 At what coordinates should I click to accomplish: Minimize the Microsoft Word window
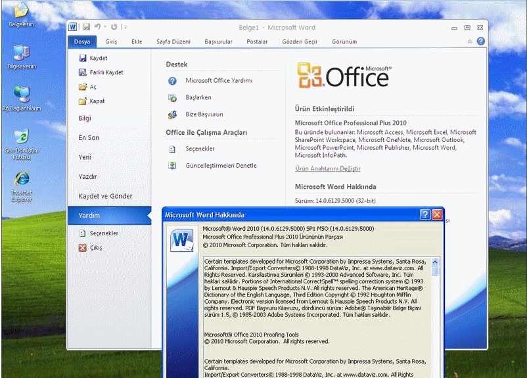pyautogui.click(x=455, y=28)
